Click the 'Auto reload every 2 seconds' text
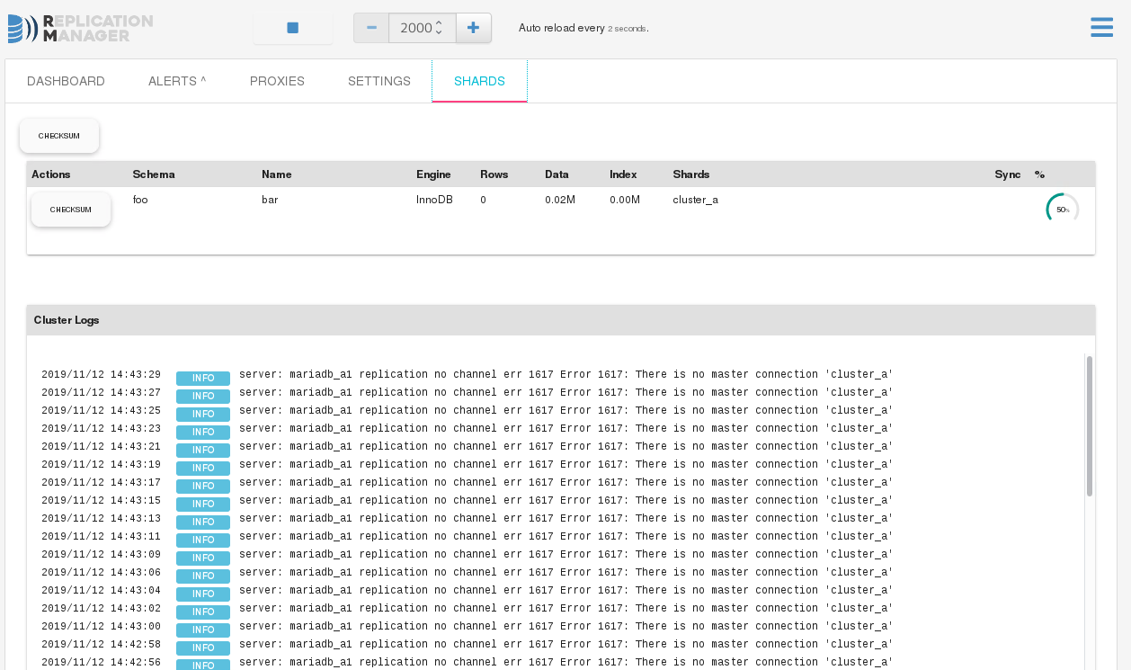 (583, 28)
